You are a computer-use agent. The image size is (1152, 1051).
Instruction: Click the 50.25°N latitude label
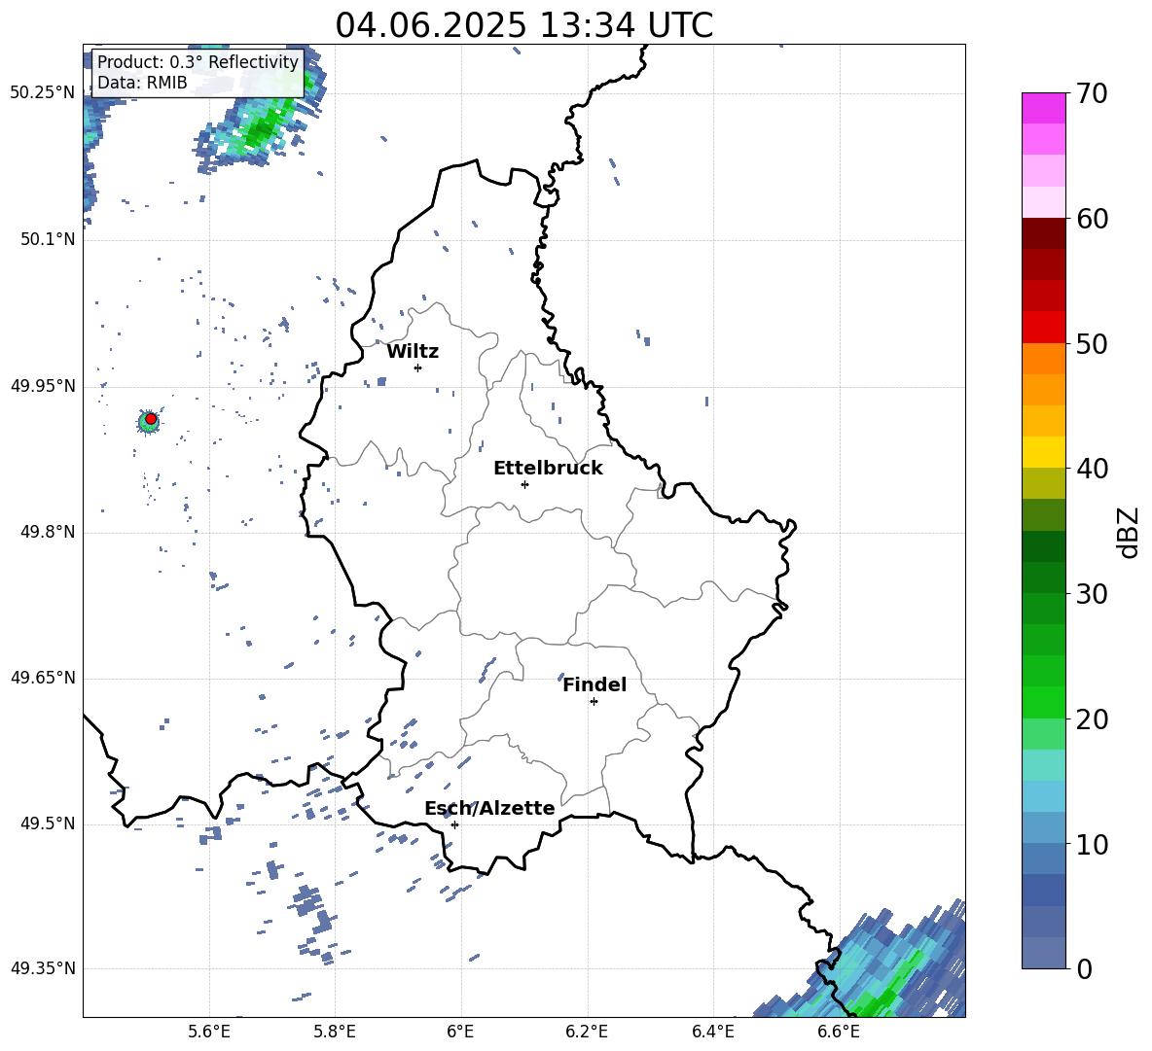pos(43,93)
